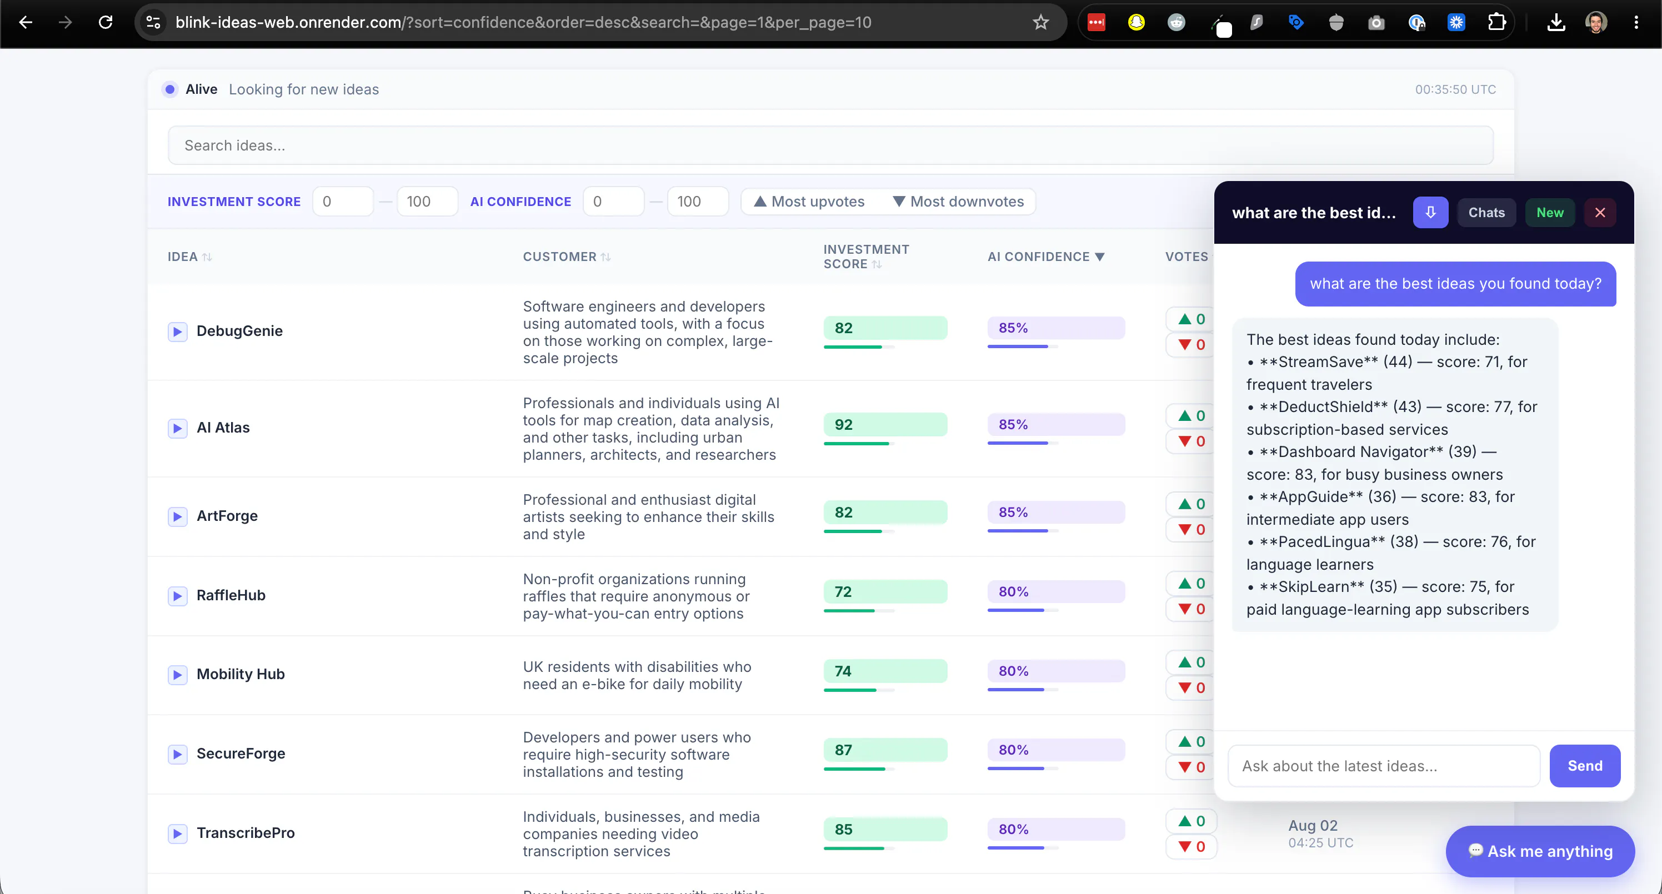Viewport: 1662px width, 894px height.
Task: Open the browser profile avatar
Action: [1596, 23]
